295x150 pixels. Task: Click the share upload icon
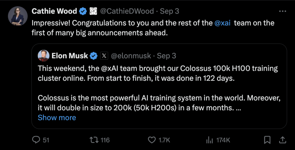pos(282,140)
